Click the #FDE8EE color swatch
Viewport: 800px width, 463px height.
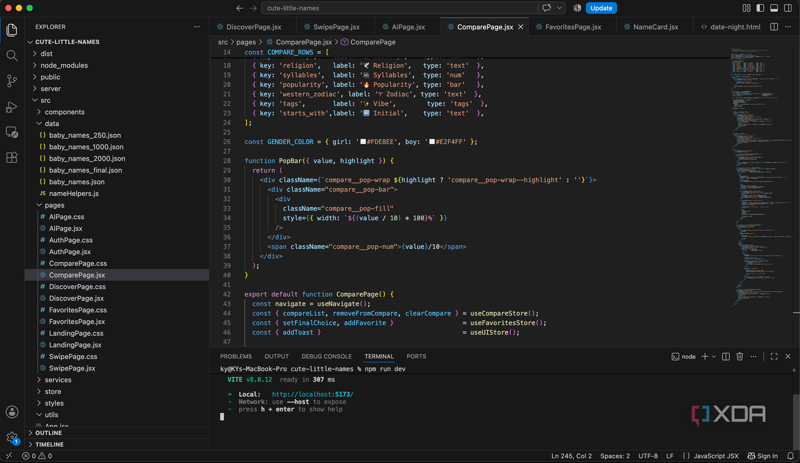(x=363, y=142)
